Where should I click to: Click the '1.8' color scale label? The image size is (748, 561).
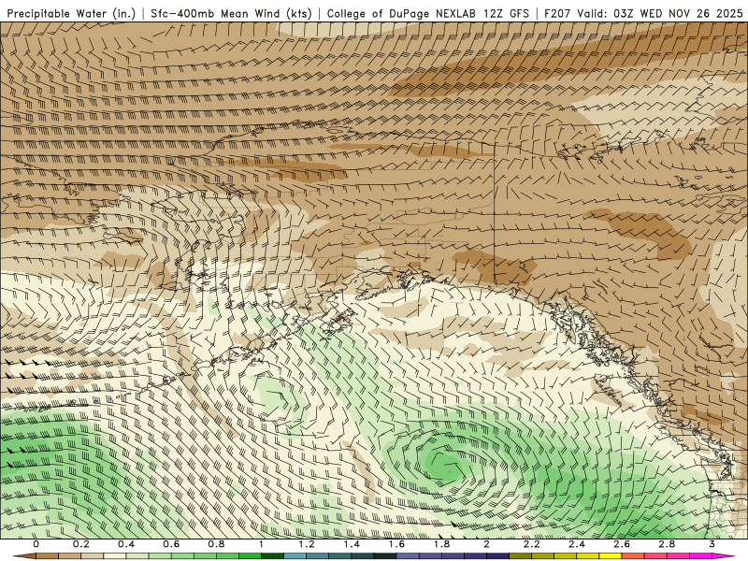coord(441,544)
